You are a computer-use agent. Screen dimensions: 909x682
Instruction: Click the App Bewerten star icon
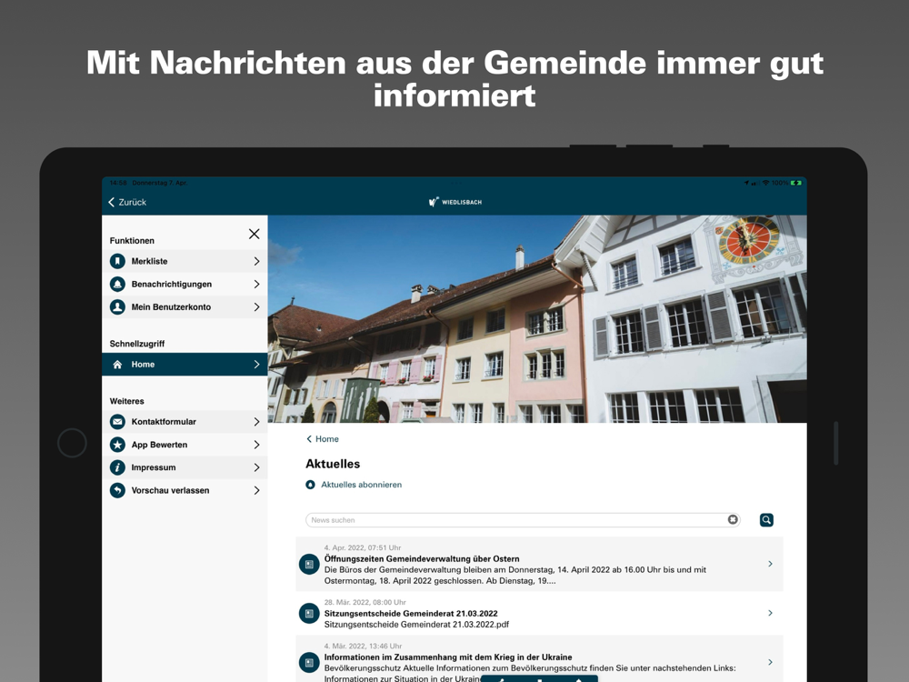(117, 445)
